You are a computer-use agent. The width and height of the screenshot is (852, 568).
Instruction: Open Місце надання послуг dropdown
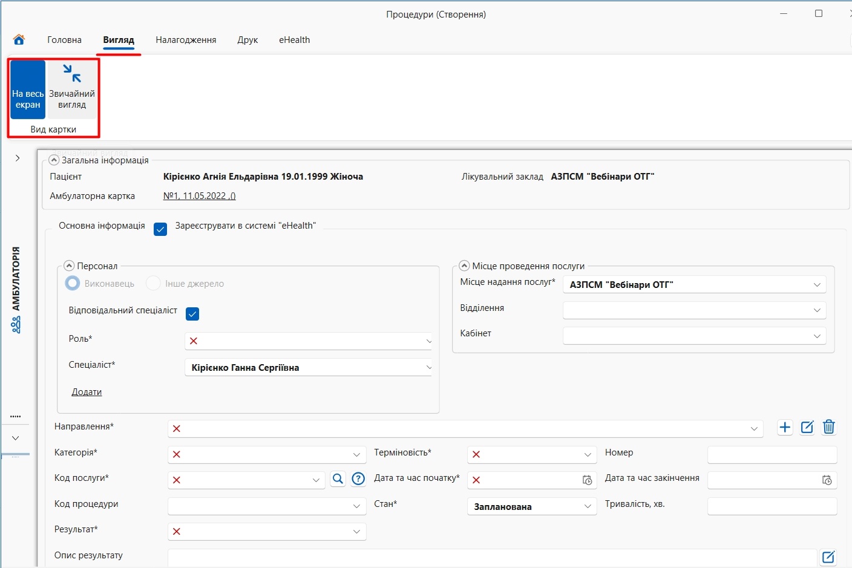817,285
